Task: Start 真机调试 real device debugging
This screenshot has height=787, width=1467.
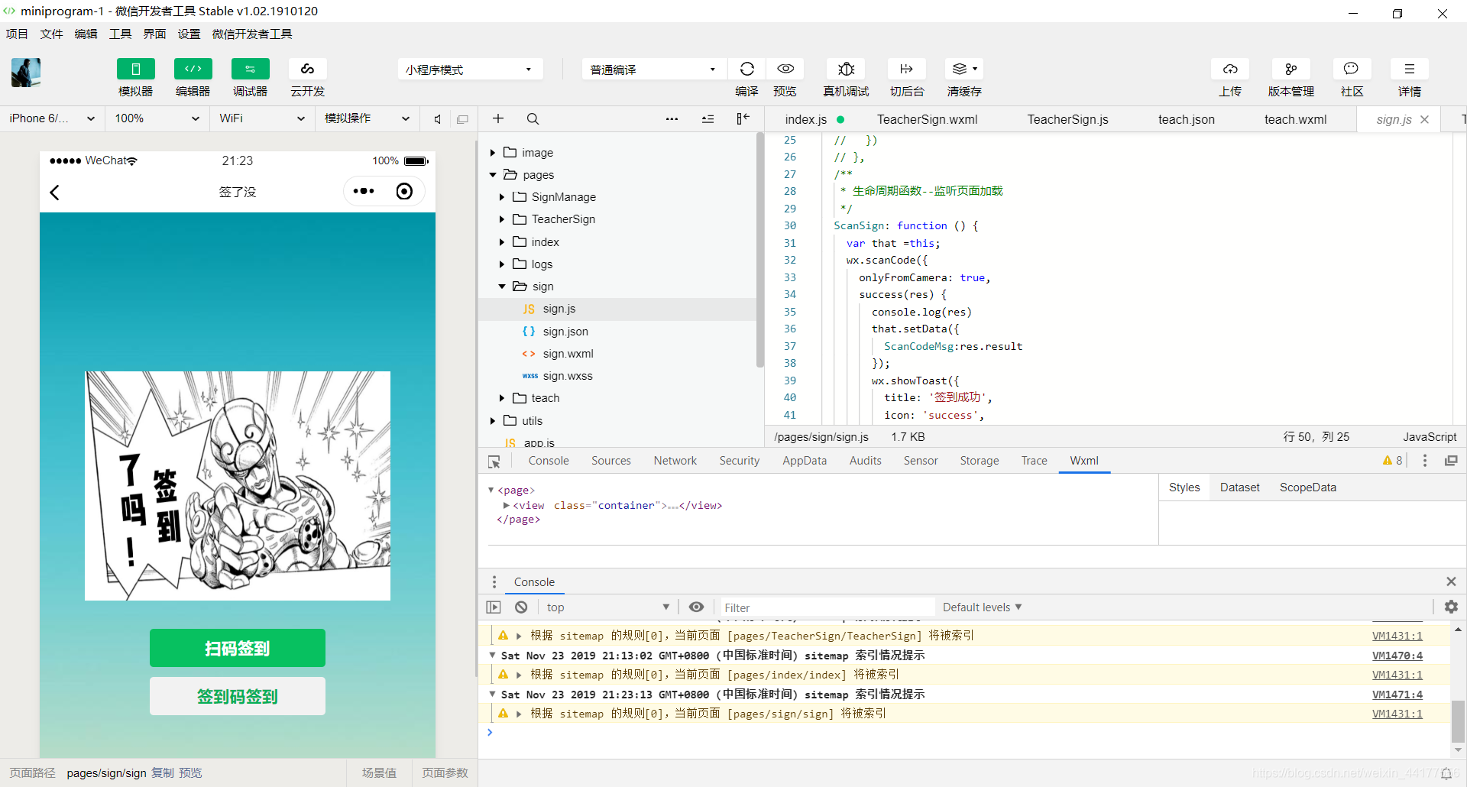Action: (846, 69)
